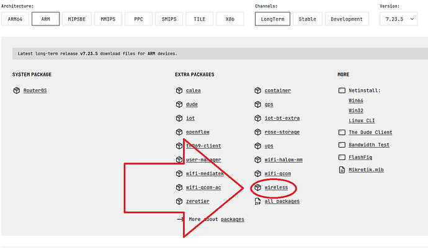Screen dimensions: 428x250
Task: Click the arrow icon beside More about packages
Action: [x=180, y=219]
